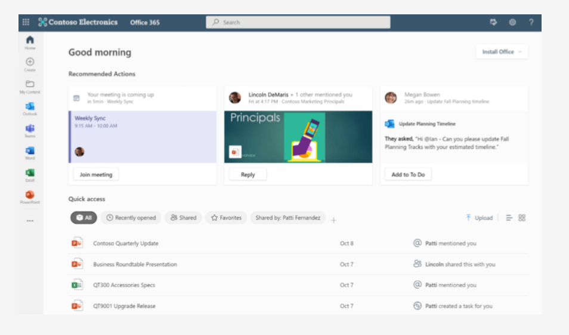This screenshot has height=335, width=569.
Task: Click the Search input field
Action: click(x=298, y=22)
